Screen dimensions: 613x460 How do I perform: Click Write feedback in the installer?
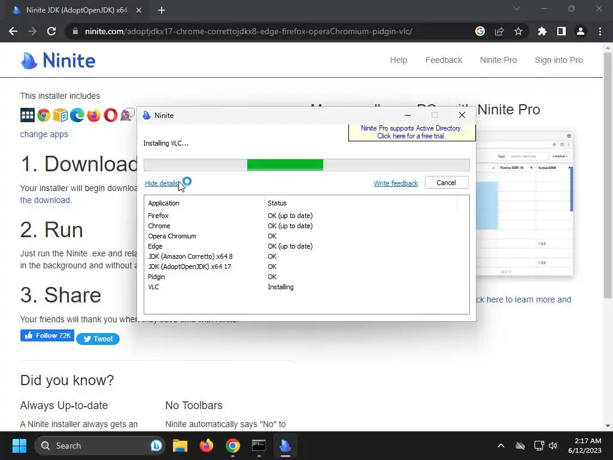point(396,183)
